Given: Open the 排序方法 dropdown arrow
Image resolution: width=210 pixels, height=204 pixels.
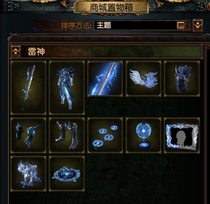Looking at the screenshot, I should point(181,25).
